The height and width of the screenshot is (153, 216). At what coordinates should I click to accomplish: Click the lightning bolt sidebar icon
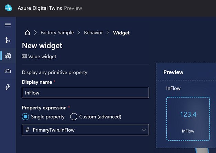coord(8,87)
